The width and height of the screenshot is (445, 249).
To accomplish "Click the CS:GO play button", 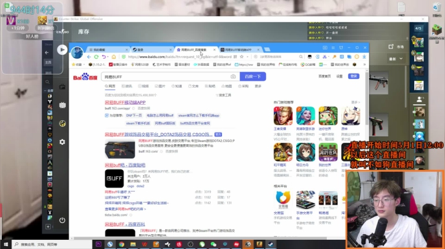I will click(x=62, y=50).
